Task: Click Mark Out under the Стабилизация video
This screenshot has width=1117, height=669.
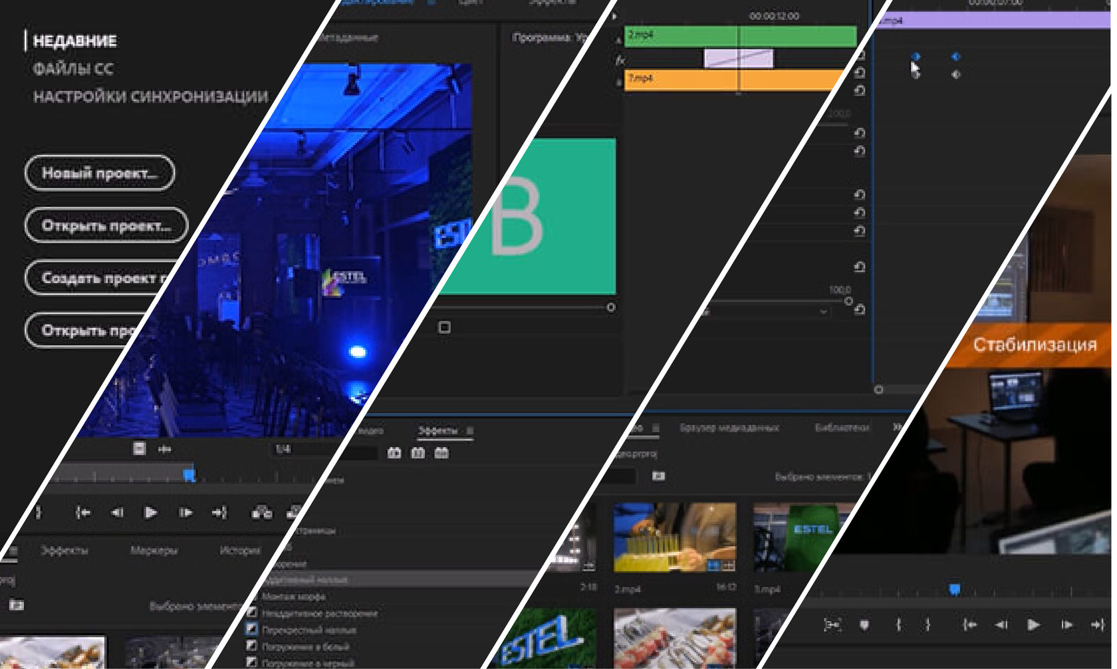Action: click(928, 625)
